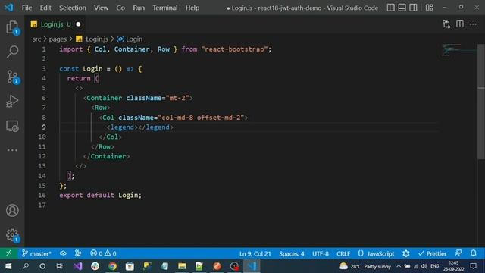Image resolution: width=485 pixels, height=273 pixels.
Task: Open the Accounts menu icon
Action: click(x=12, y=211)
